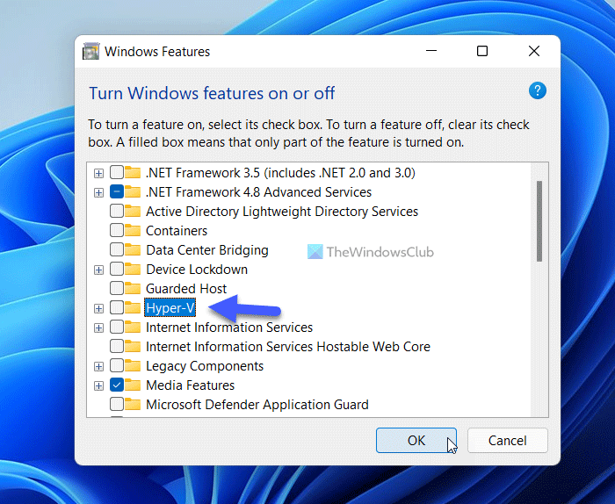Expand the Media Features node

pyautogui.click(x=98, y=385)
